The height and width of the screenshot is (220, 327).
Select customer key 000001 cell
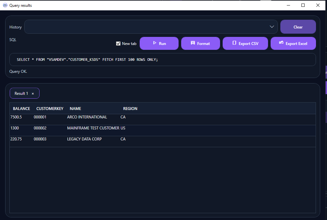point(40,117)
